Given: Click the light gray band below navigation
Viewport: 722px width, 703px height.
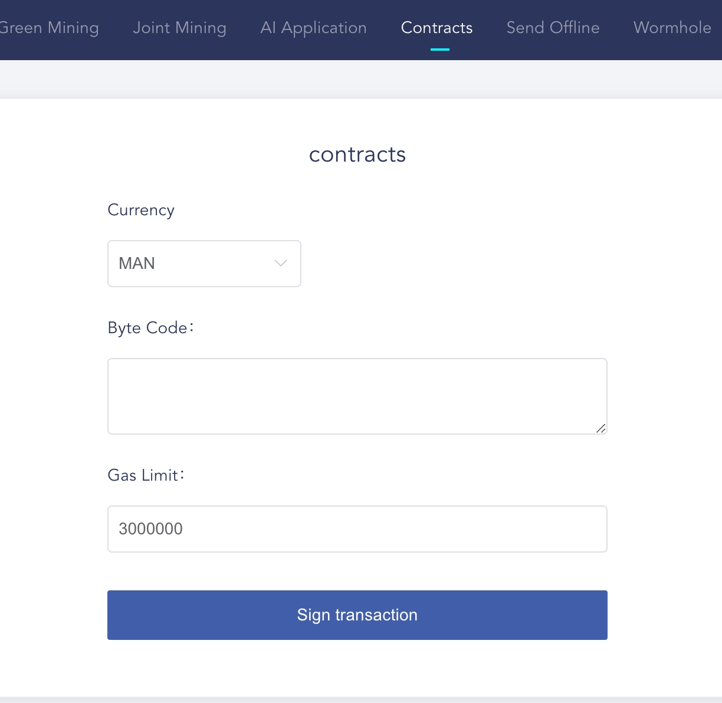Looking at the screenshot, I should click(x=361, y=79).
